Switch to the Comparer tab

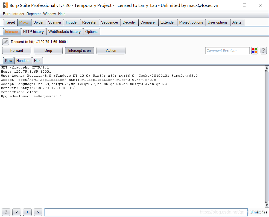[148, 22]
